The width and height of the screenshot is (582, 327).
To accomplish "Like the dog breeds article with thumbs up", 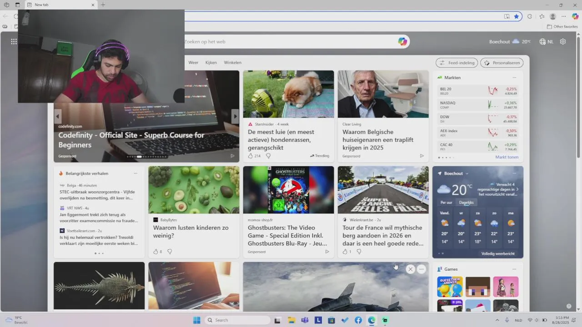I will [250, 156].
